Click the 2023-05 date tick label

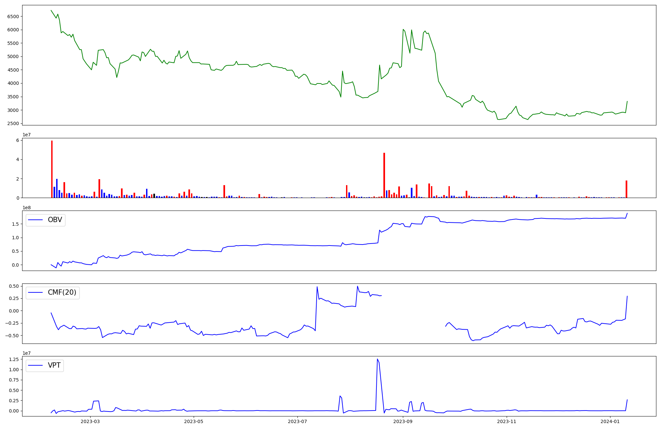coord(194,421)
